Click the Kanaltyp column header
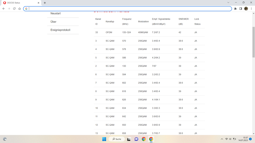This screenshot has height=143, width=255. click(x=110, y=21)
